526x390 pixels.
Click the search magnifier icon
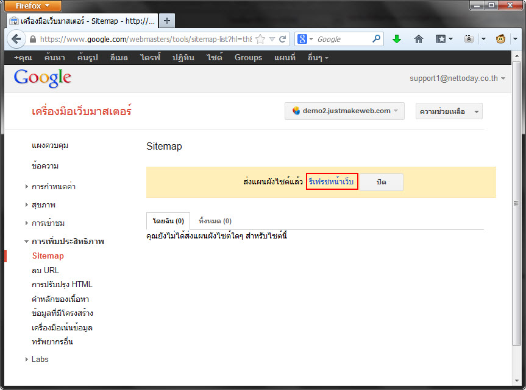pos(377,39)
